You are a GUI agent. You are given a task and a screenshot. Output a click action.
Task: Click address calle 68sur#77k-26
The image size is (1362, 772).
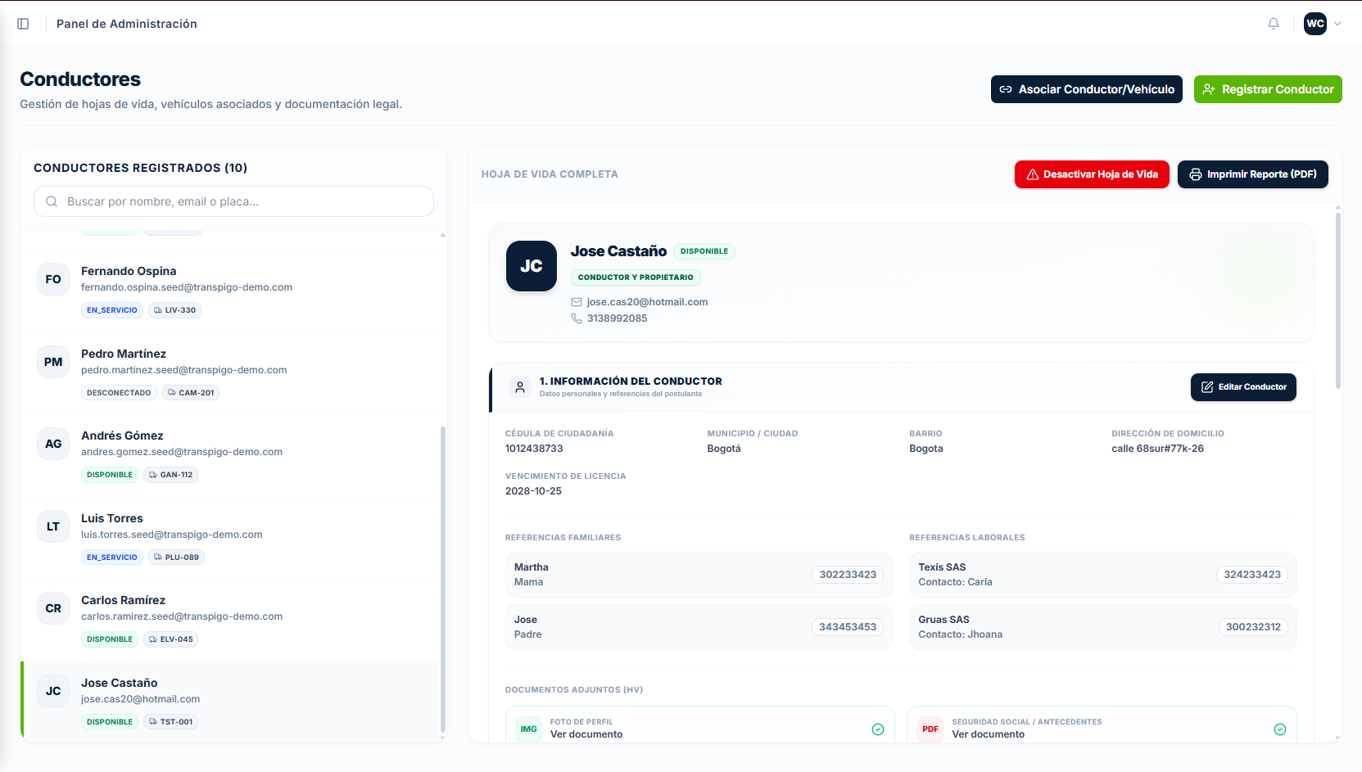point(1157,449)
